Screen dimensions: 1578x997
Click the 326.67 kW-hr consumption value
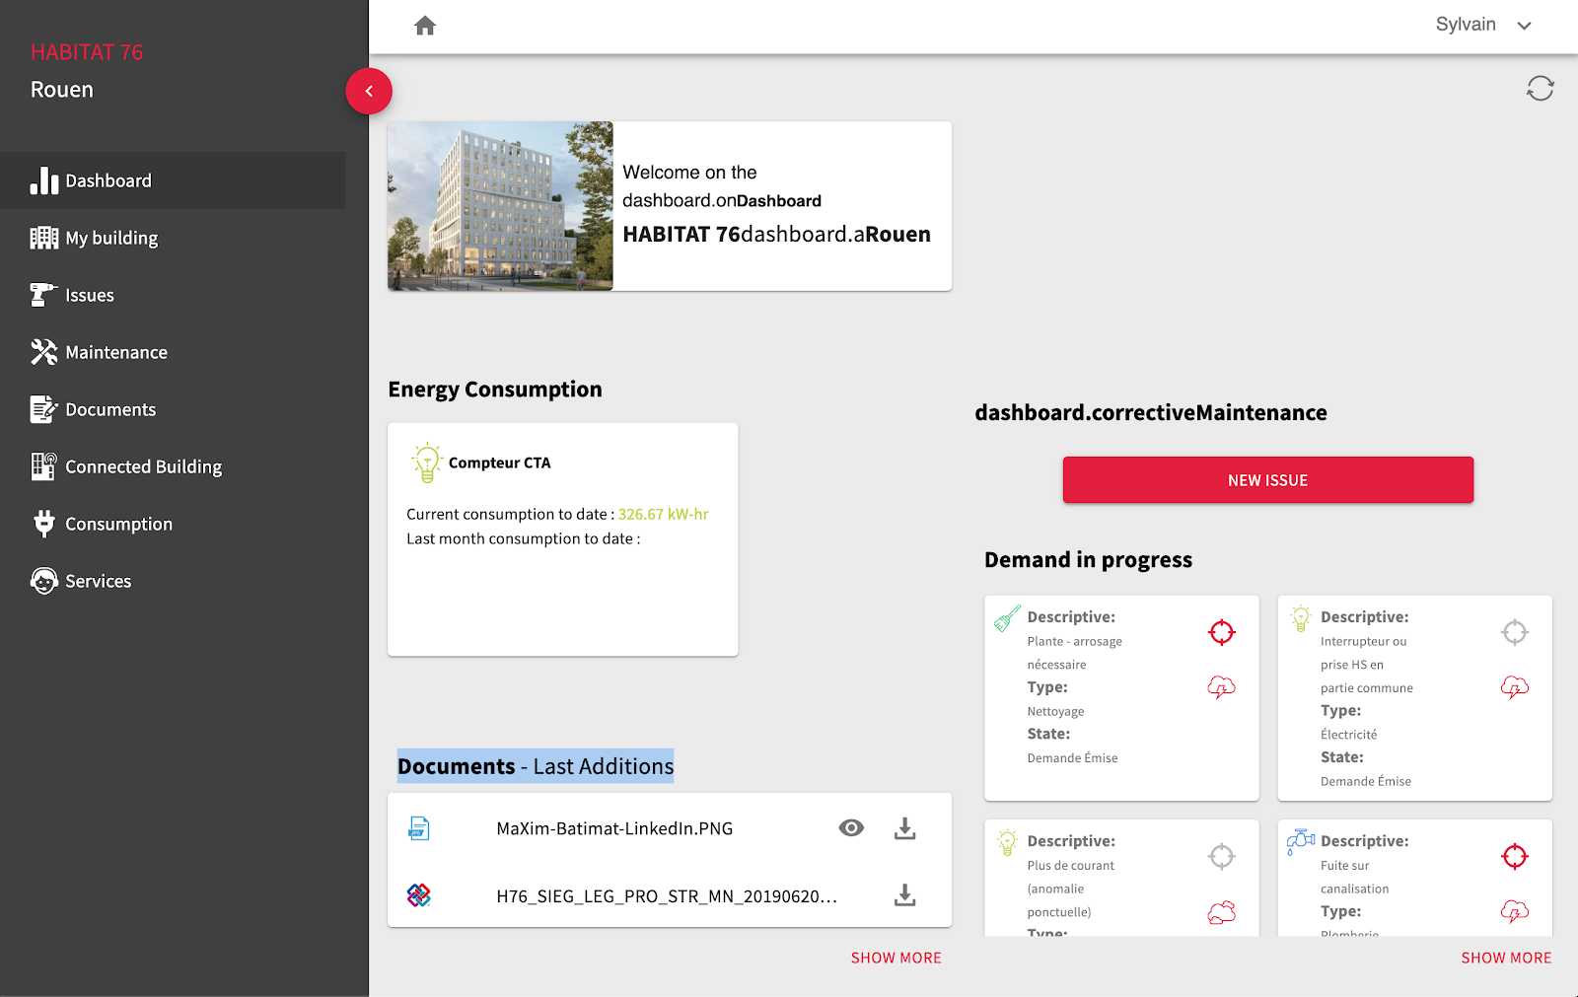tap(663, 514)
